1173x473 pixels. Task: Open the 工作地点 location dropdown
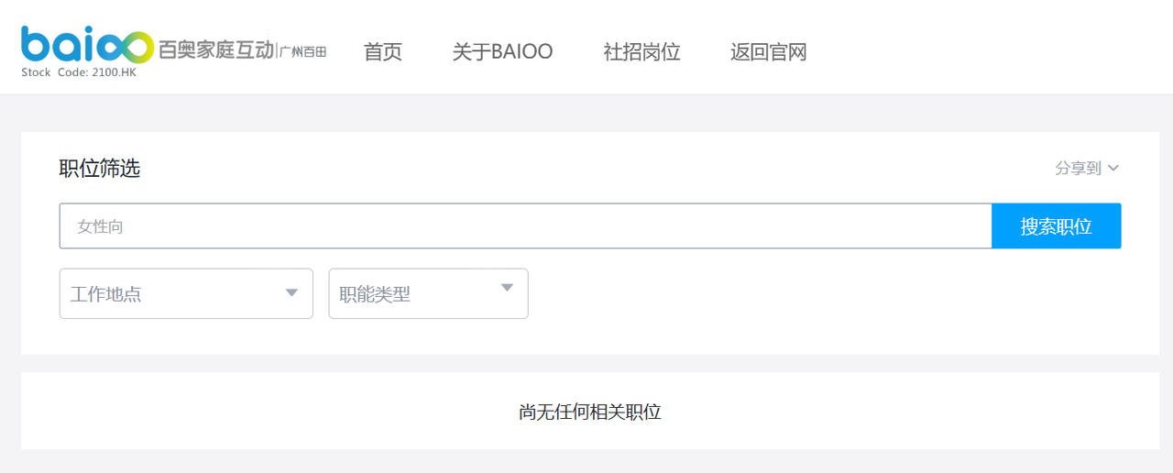(x=186, y=293)
